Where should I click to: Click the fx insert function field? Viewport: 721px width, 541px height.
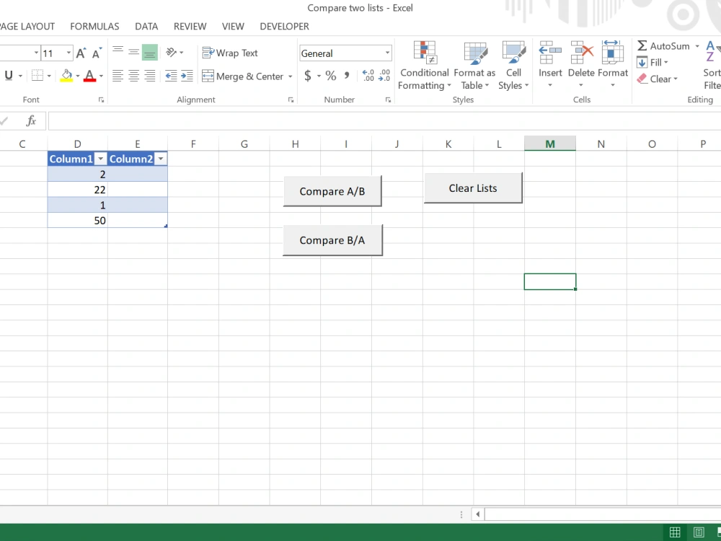32,120
